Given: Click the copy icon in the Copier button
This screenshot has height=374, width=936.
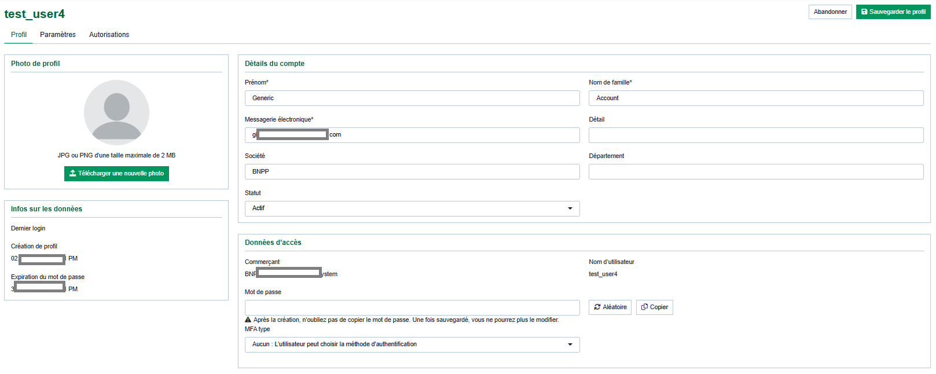Looking at the screenshot, I should (x=644, y=307).
